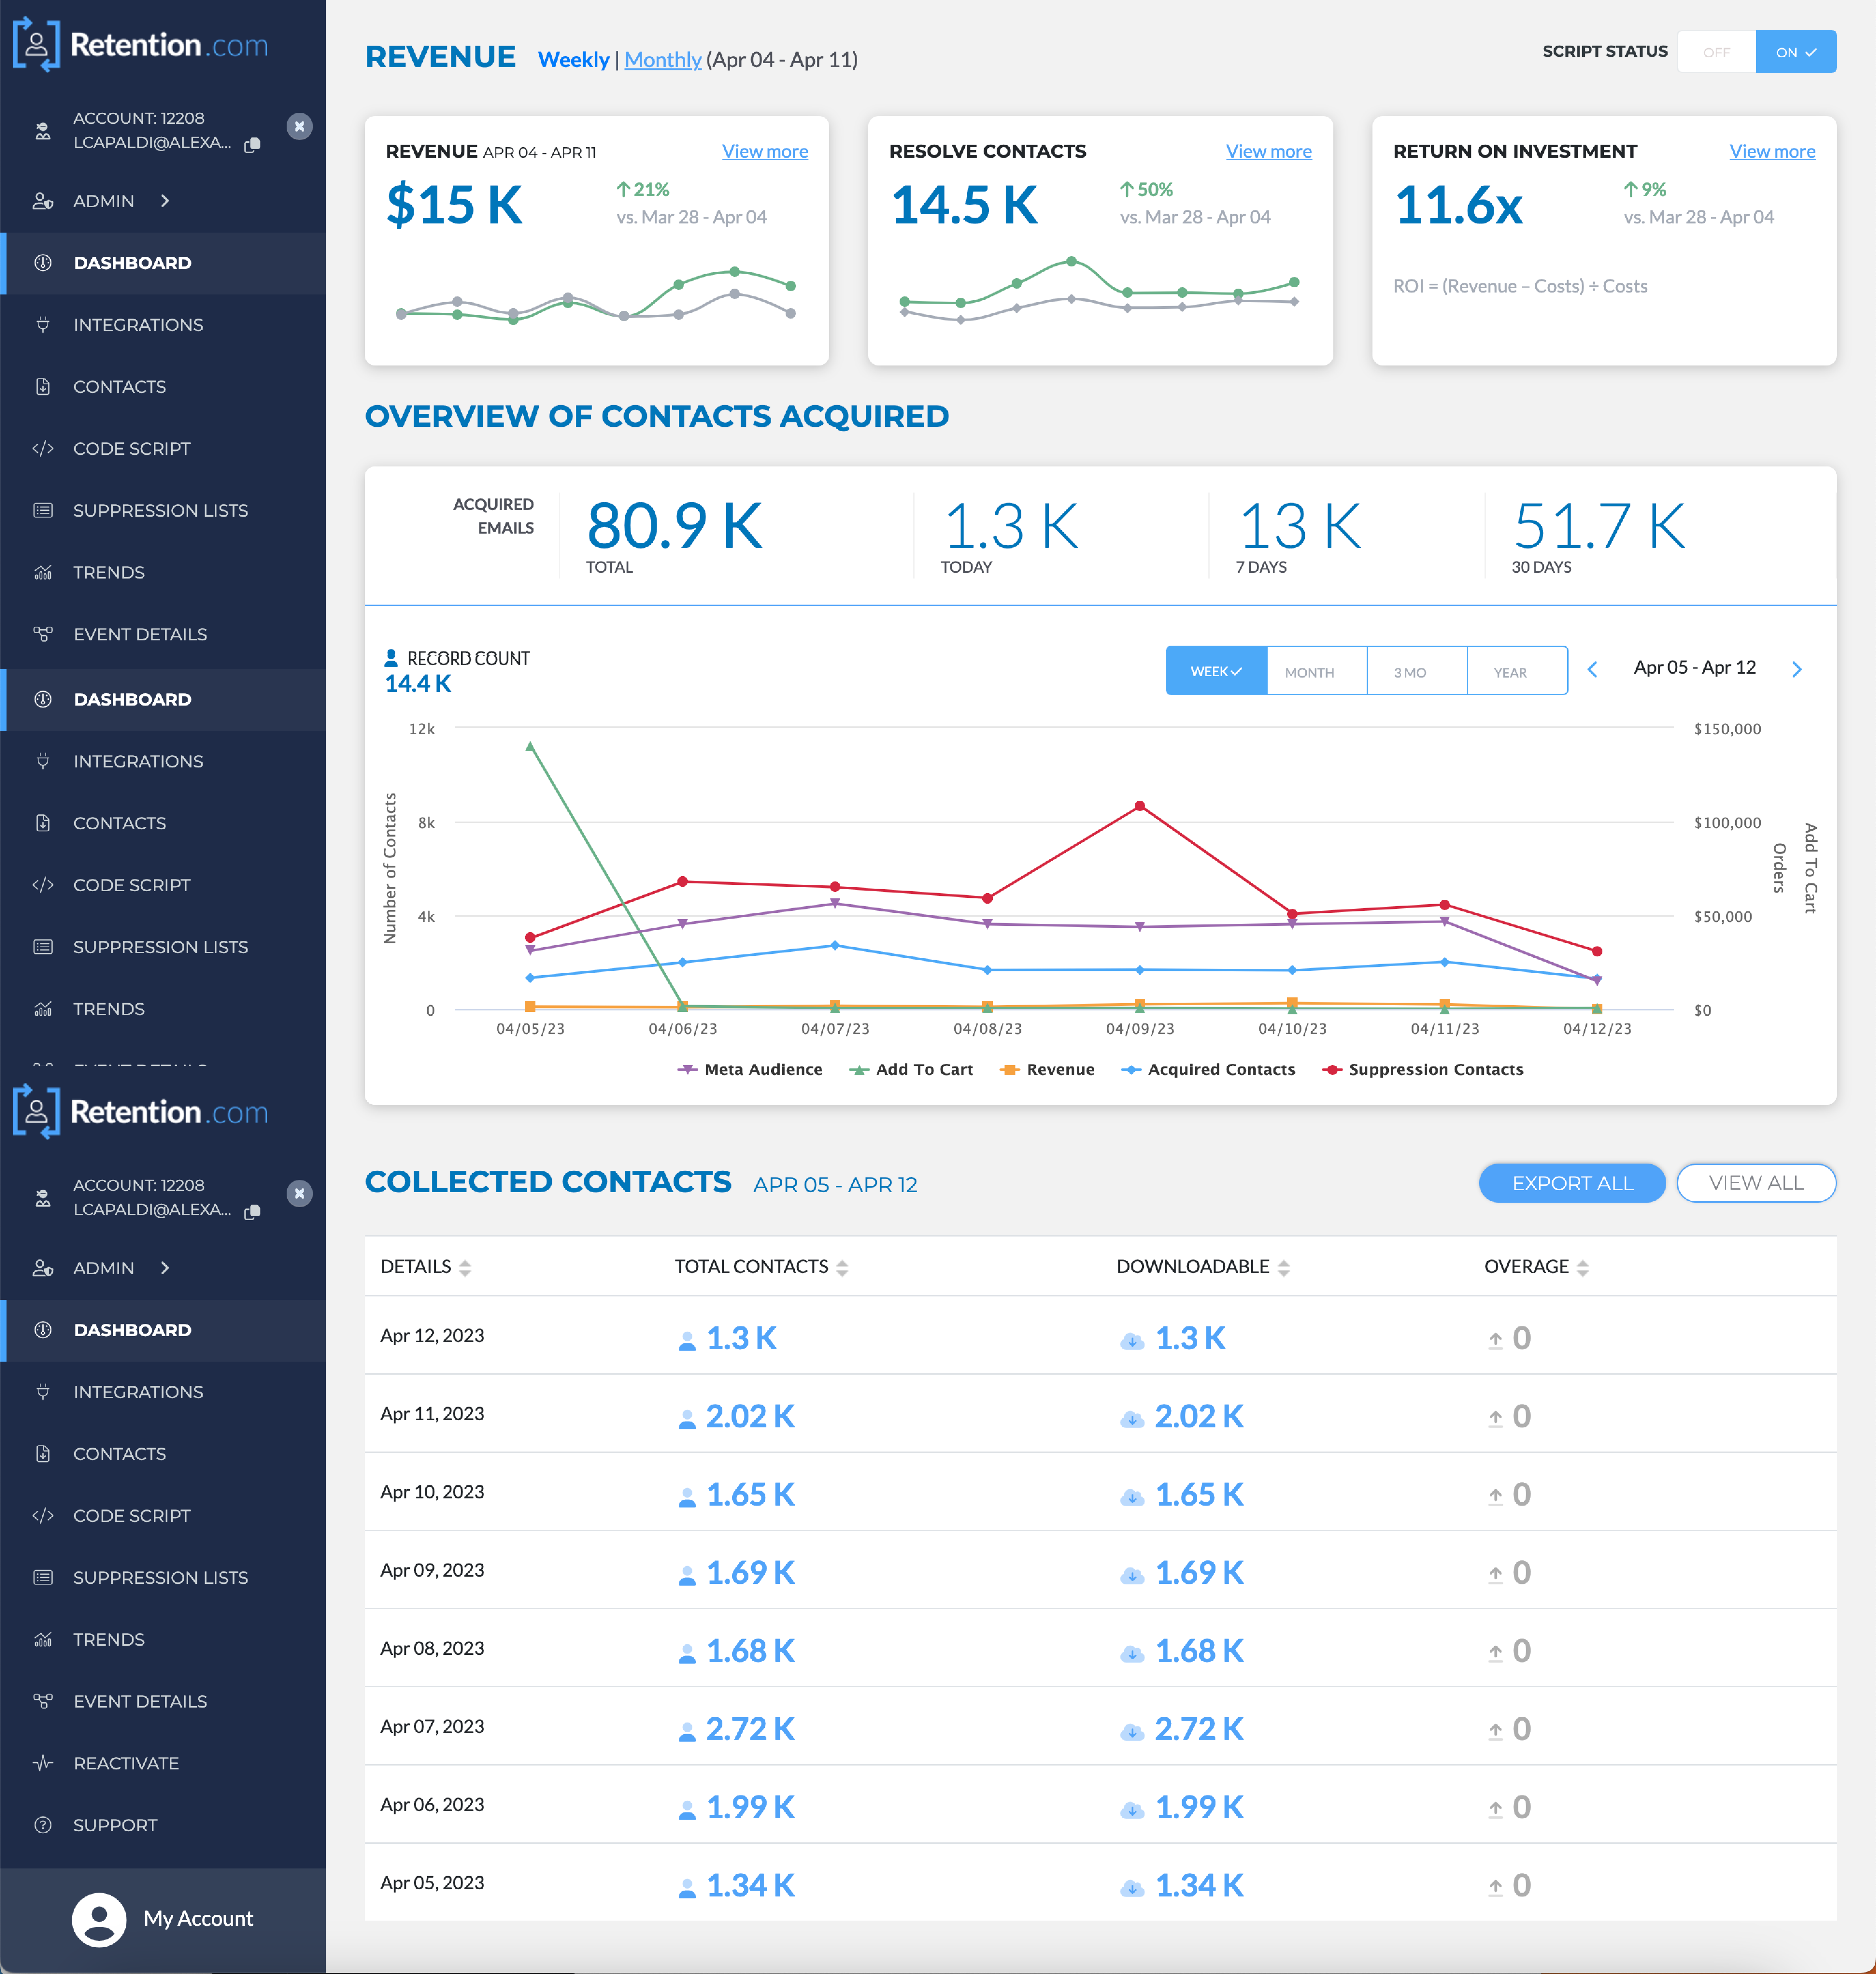Click the EXPORT ALL button

(x=1572, y=1183)
